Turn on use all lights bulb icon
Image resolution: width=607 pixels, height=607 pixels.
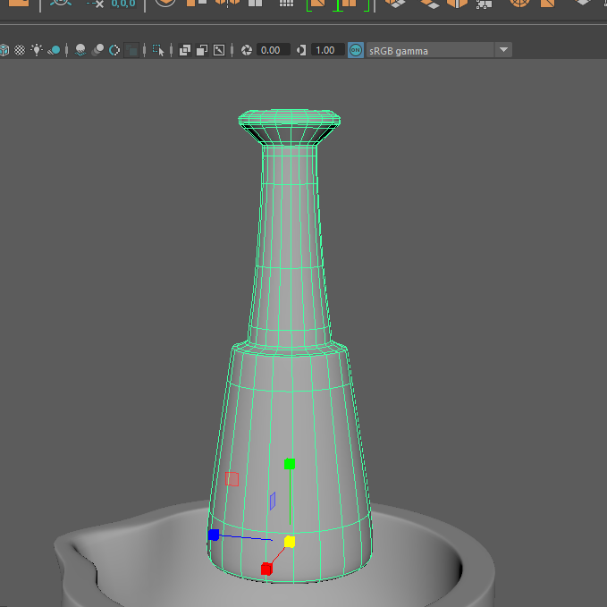pyautogui.click(x=37, y=50)
